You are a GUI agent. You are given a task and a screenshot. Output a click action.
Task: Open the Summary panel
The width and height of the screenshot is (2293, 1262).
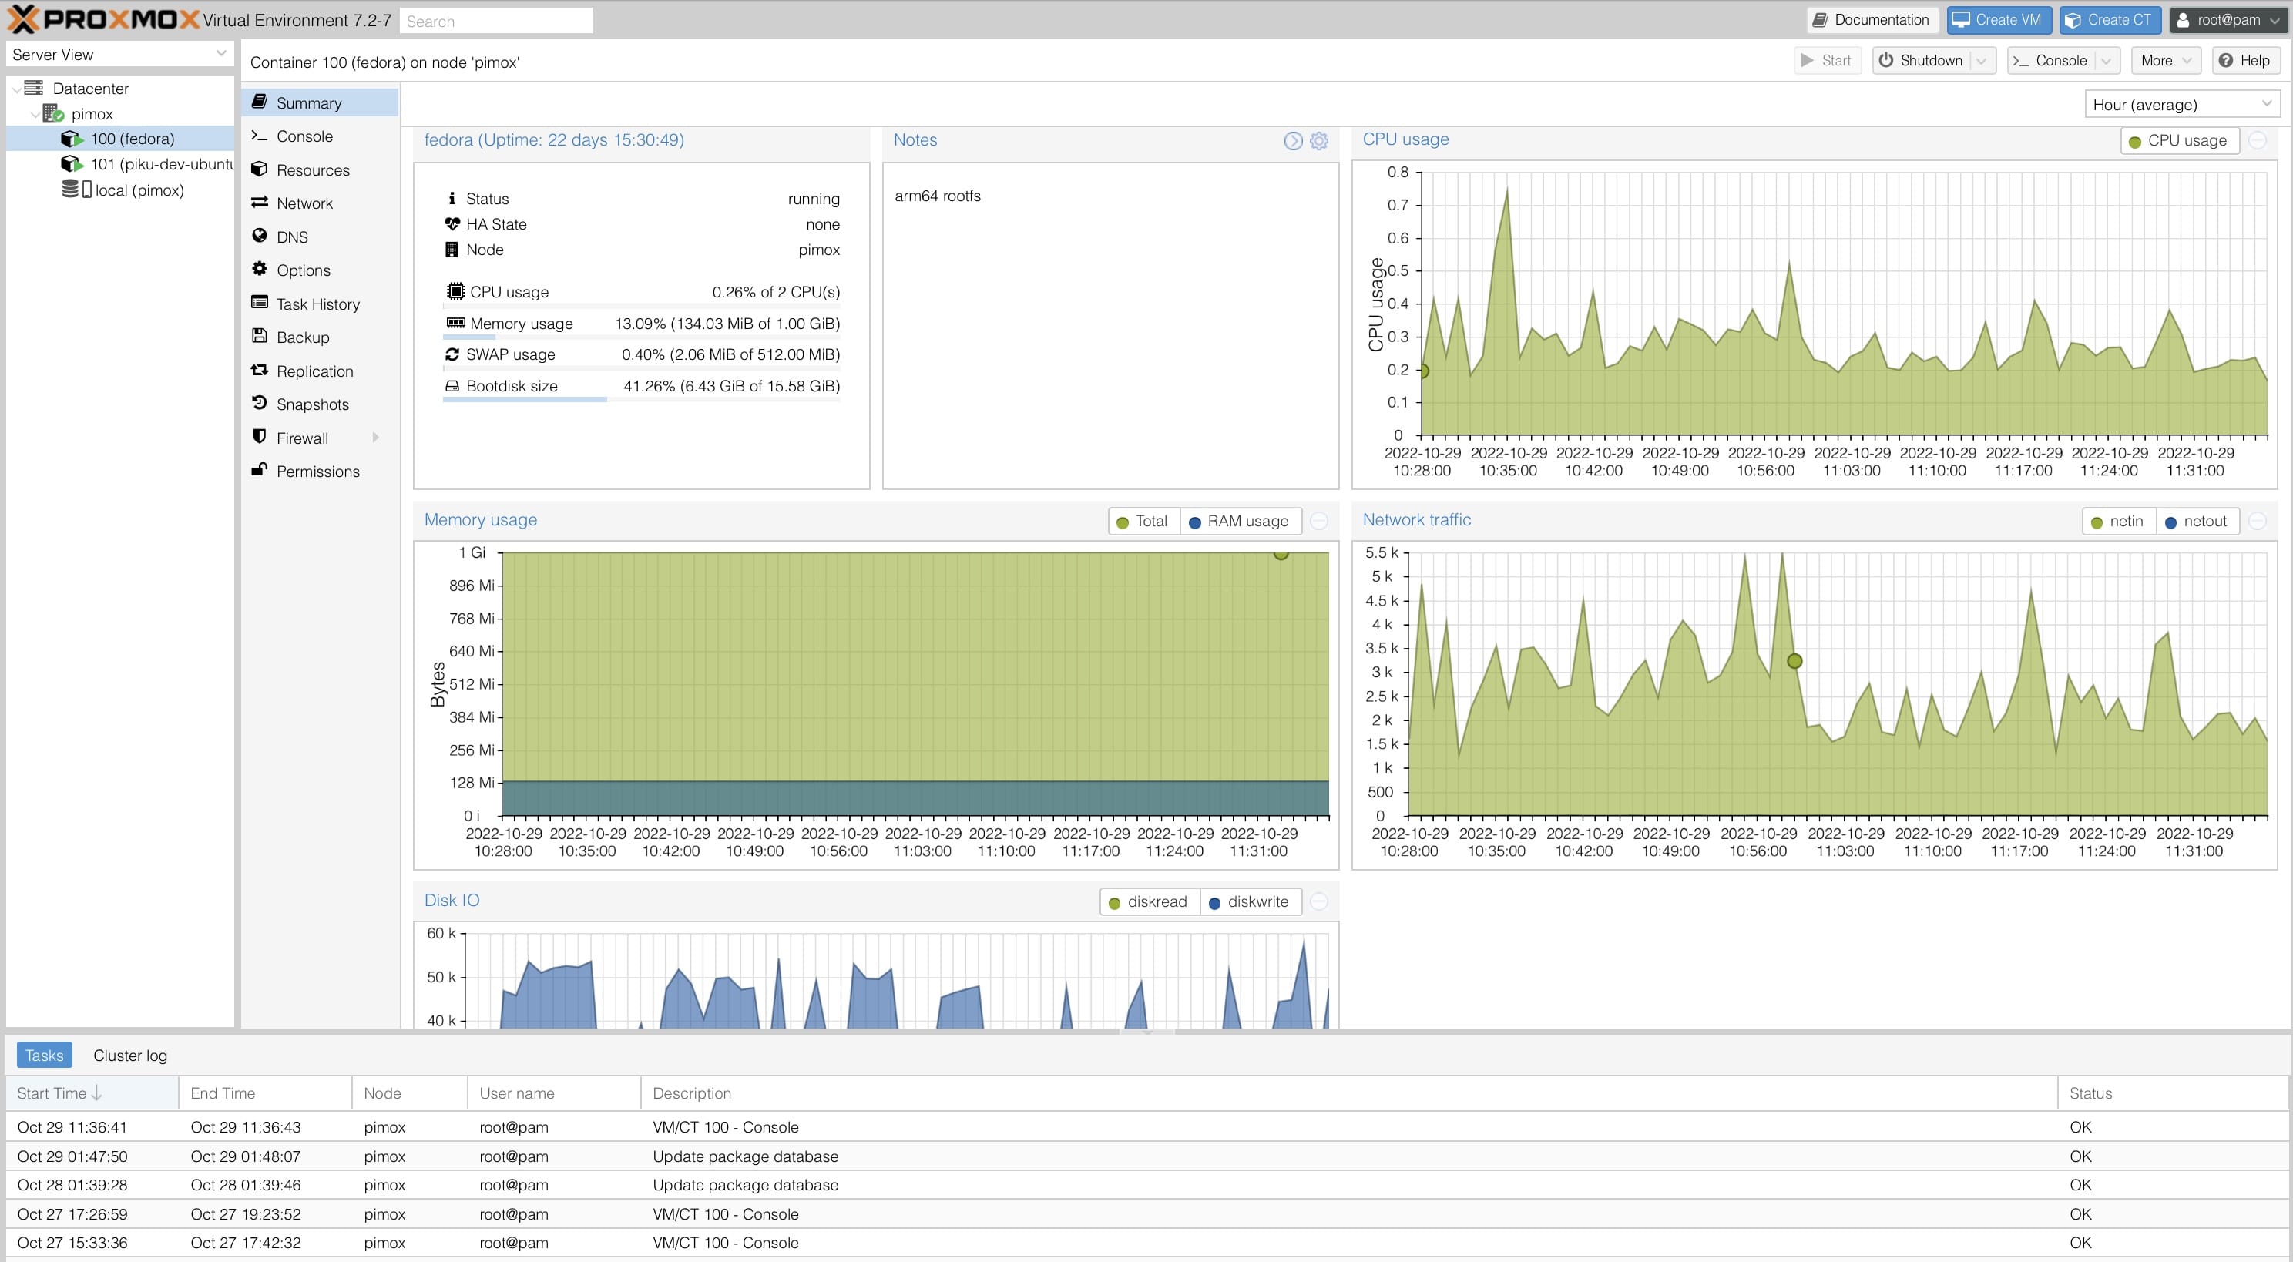(x=319, y=102)
